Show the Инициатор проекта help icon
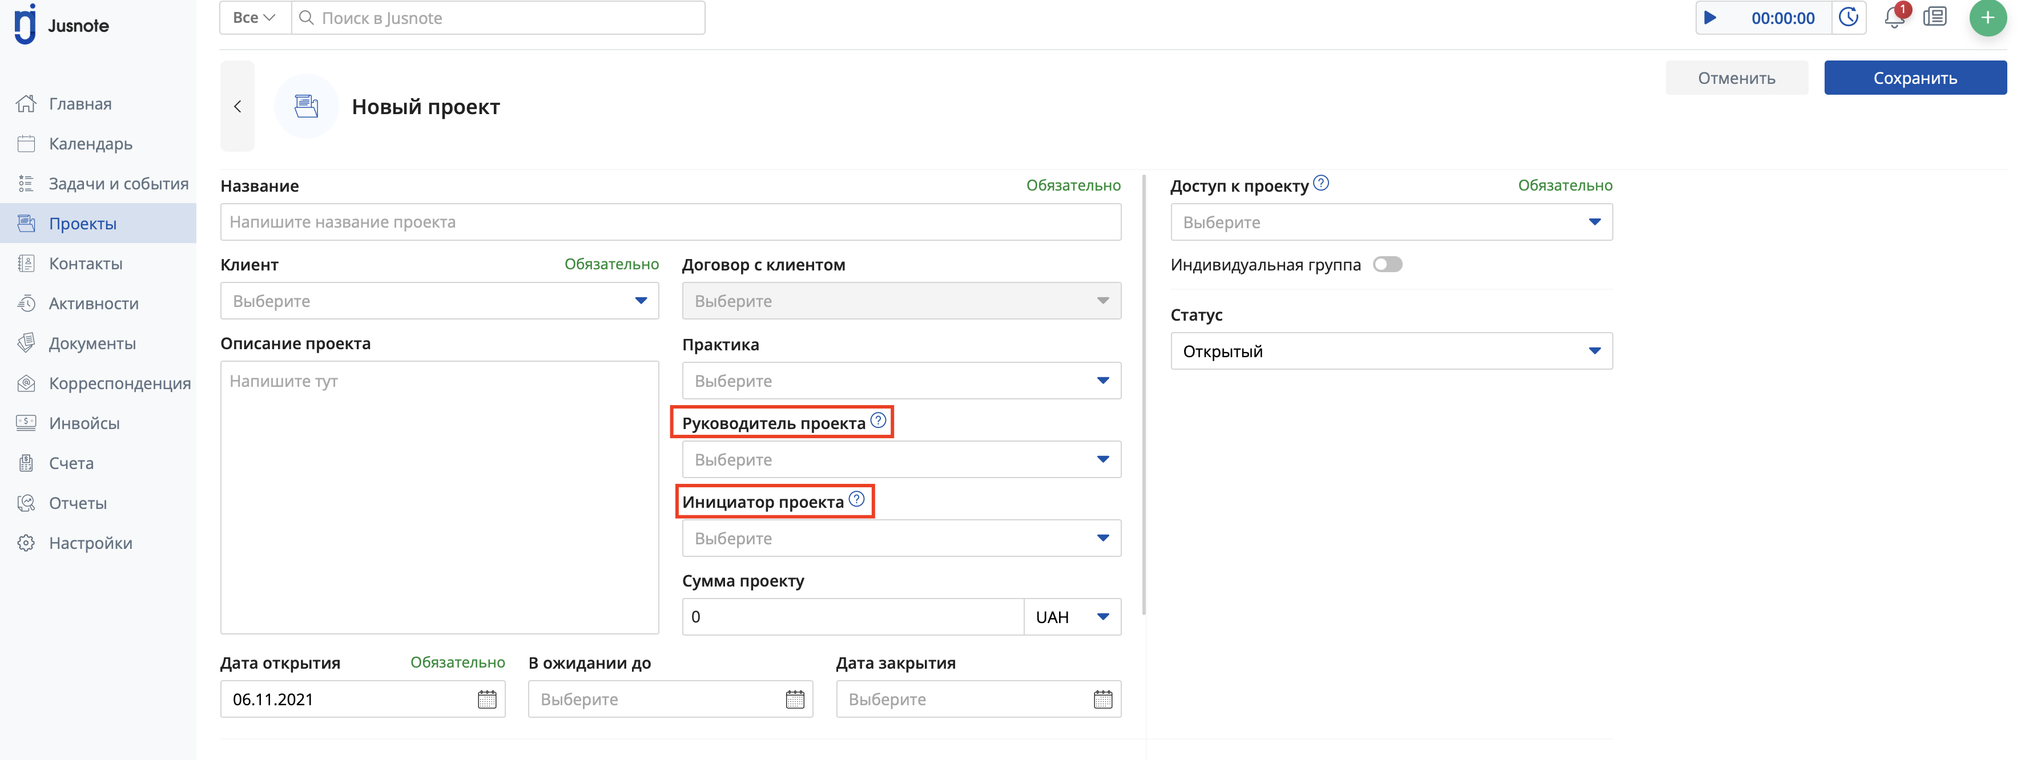This screenshot has height=760, width=2021. pos(857,499)
